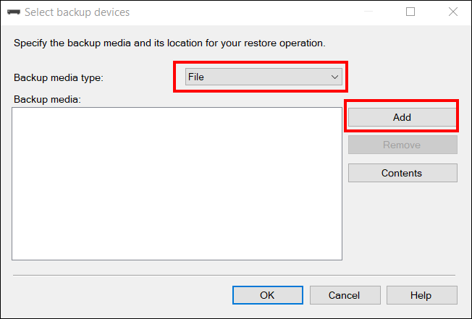Image resolution: width=472 pixels, height=319 pixels.
Task: Close the Select backup devices window
Action: [452, 12]
